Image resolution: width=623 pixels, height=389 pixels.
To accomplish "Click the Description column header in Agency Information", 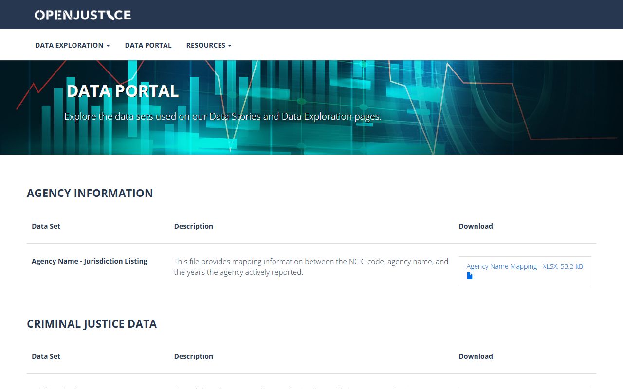I will (x=194, y=226).
